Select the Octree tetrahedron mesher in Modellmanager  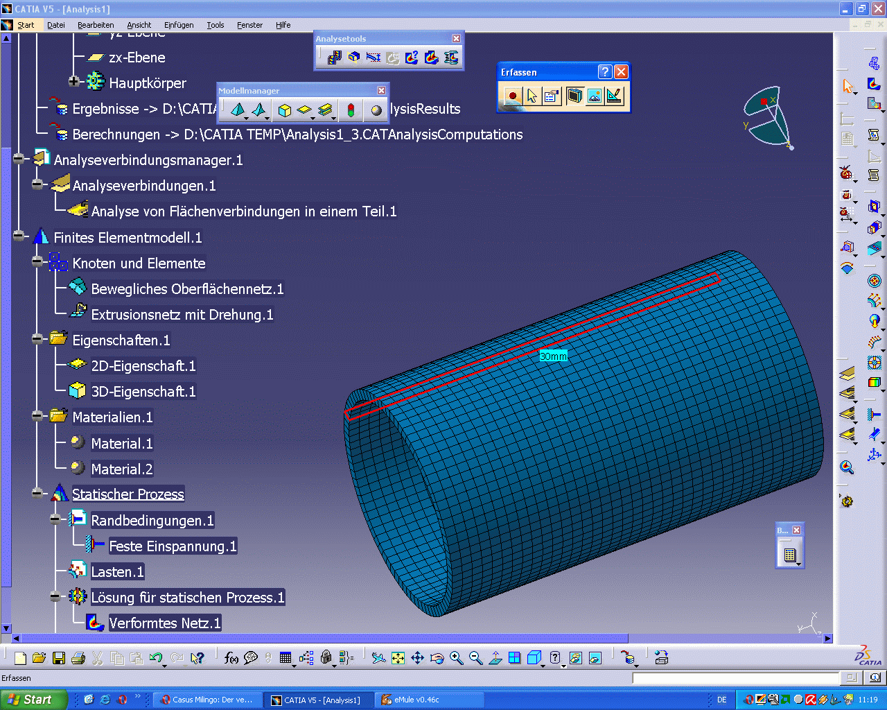pos(238,110)
